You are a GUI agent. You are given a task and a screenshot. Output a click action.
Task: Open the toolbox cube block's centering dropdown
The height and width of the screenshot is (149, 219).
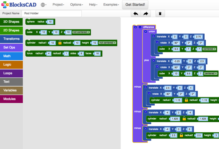(81, 32)
